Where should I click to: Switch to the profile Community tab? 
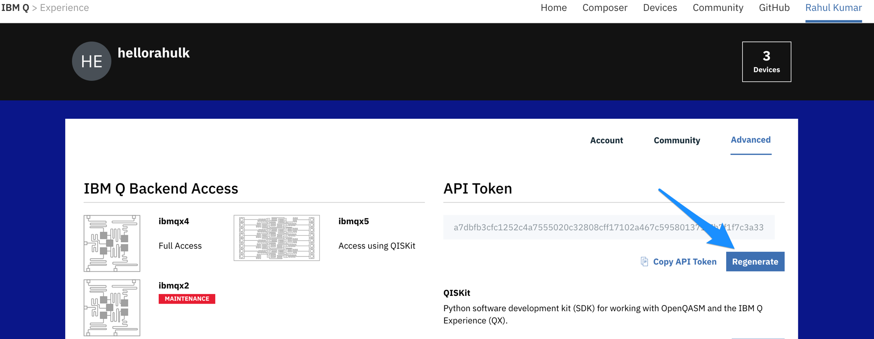pos(676,140)
